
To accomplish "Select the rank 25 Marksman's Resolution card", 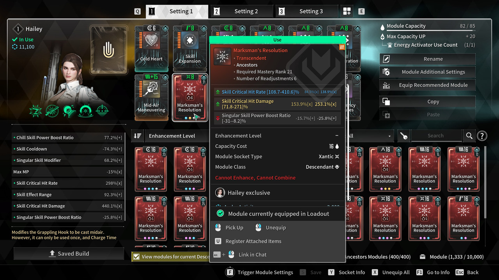I will coord(190,219).
